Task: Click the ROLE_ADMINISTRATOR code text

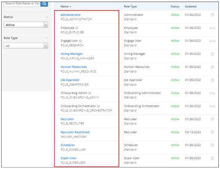Action: click(76, 19)
